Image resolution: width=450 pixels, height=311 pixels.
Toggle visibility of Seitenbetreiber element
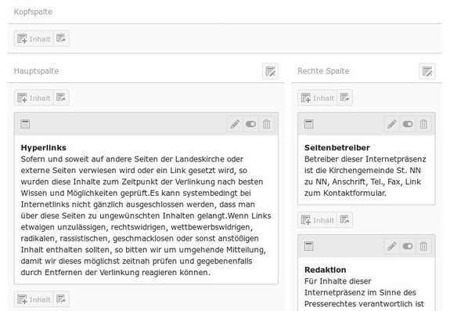click(408, 124)
